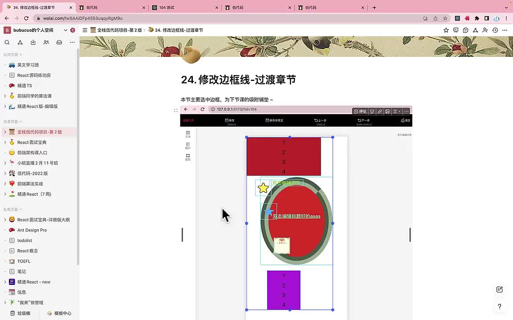Open the React DevTools extension icon

457,18
